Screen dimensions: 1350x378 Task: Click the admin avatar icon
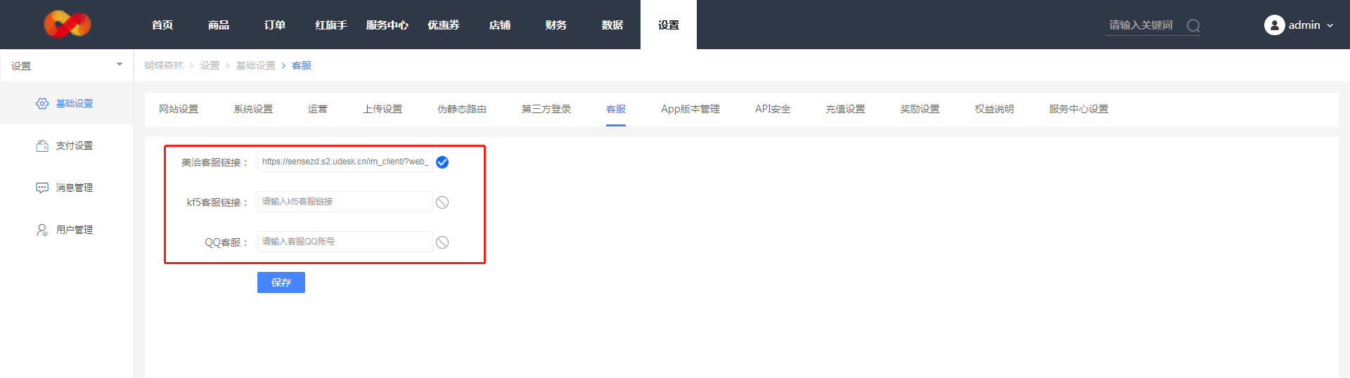(x=1274, y=25)
